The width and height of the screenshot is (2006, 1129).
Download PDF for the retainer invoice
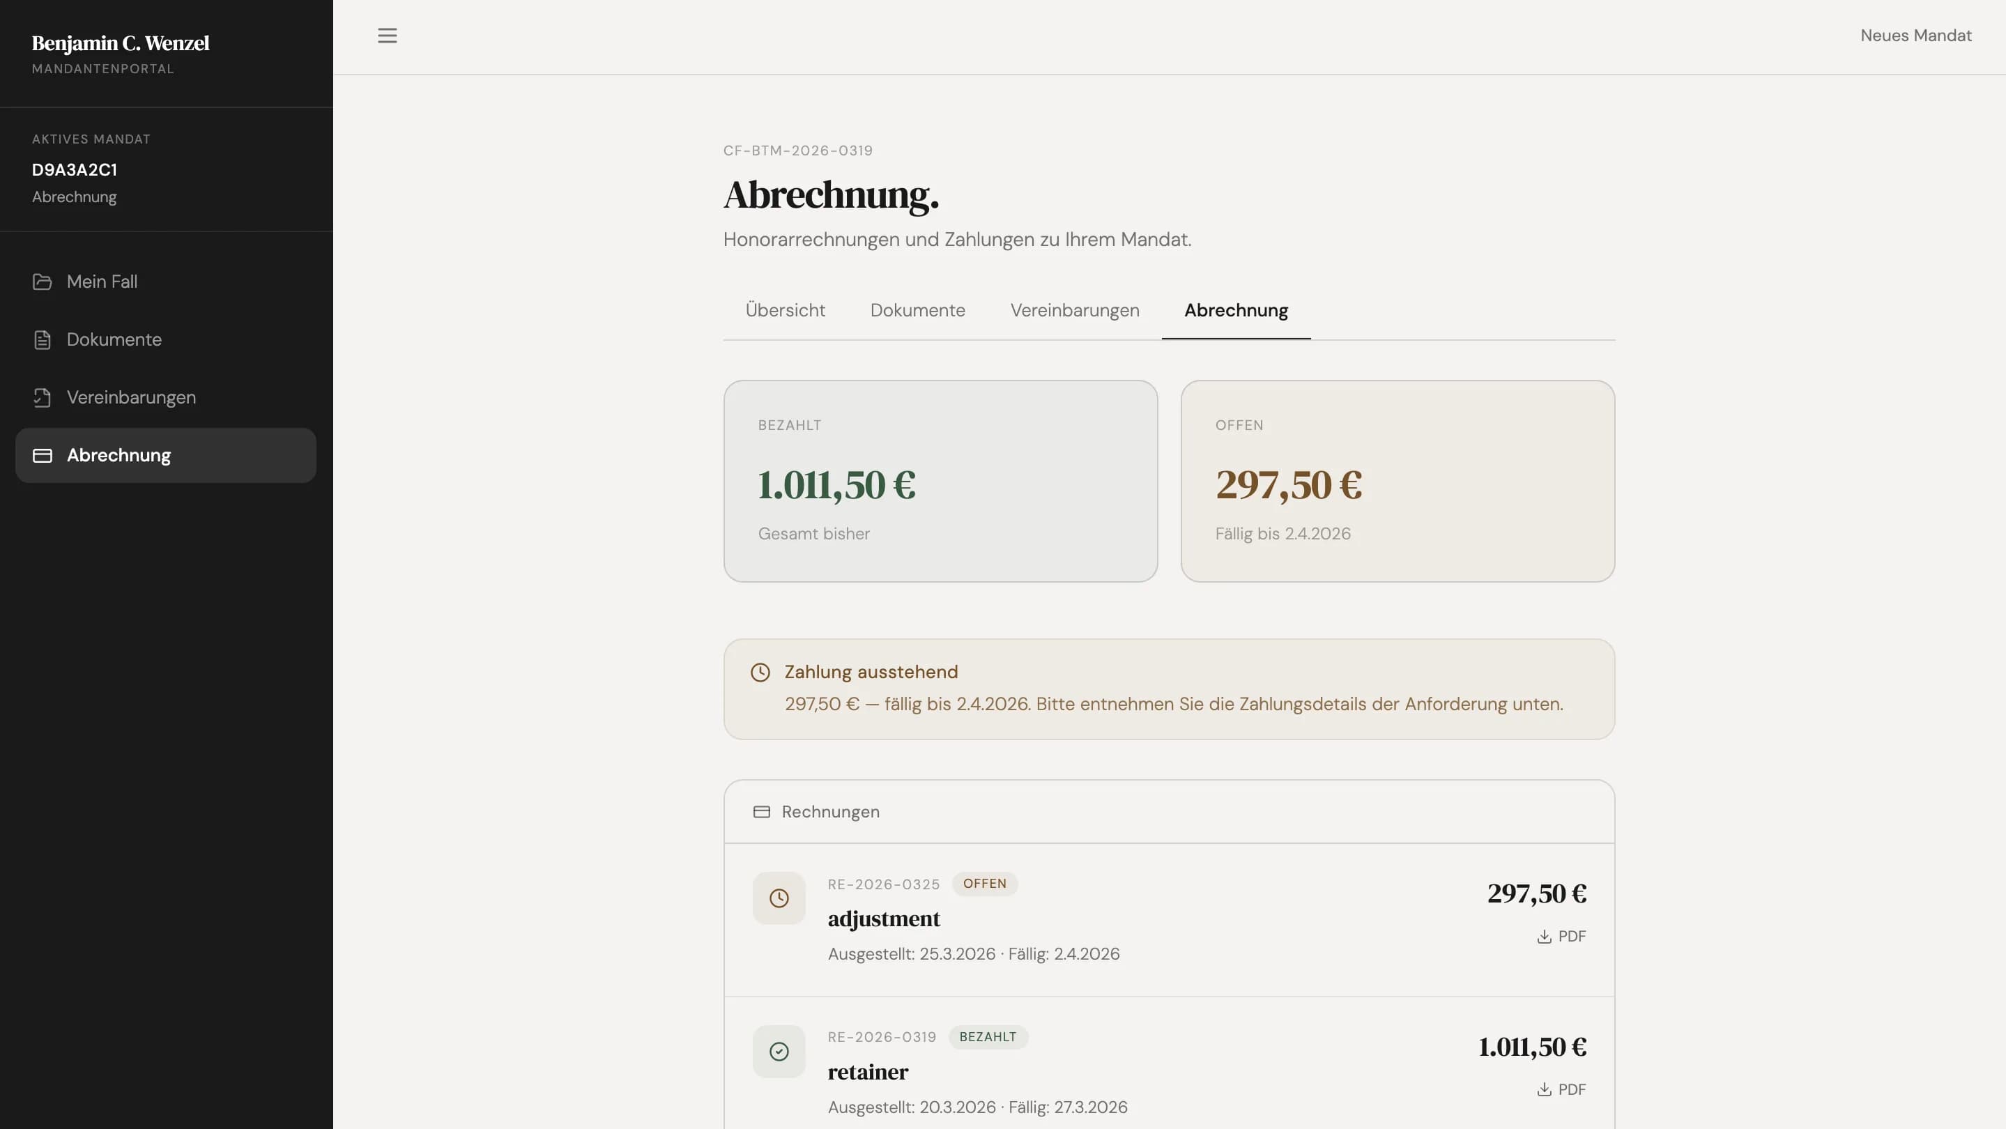click(1561, 1089)
